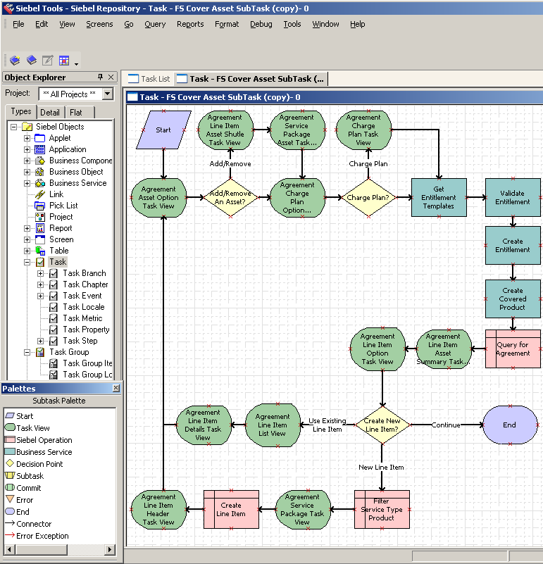The image size is (543, 564).
Task: Open the toolbar options dropdown arrow
Action: point(76,64)
